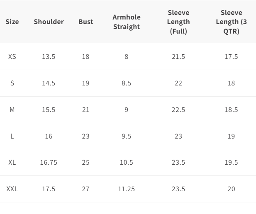Click the Armhole Straight header
This screenshot has width=256, height=214.
pyautogui.click(x=127, y=22)
